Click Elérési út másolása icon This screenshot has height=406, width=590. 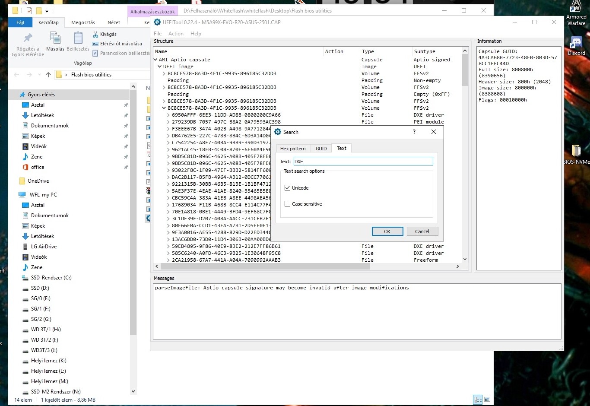pos(95,44)
